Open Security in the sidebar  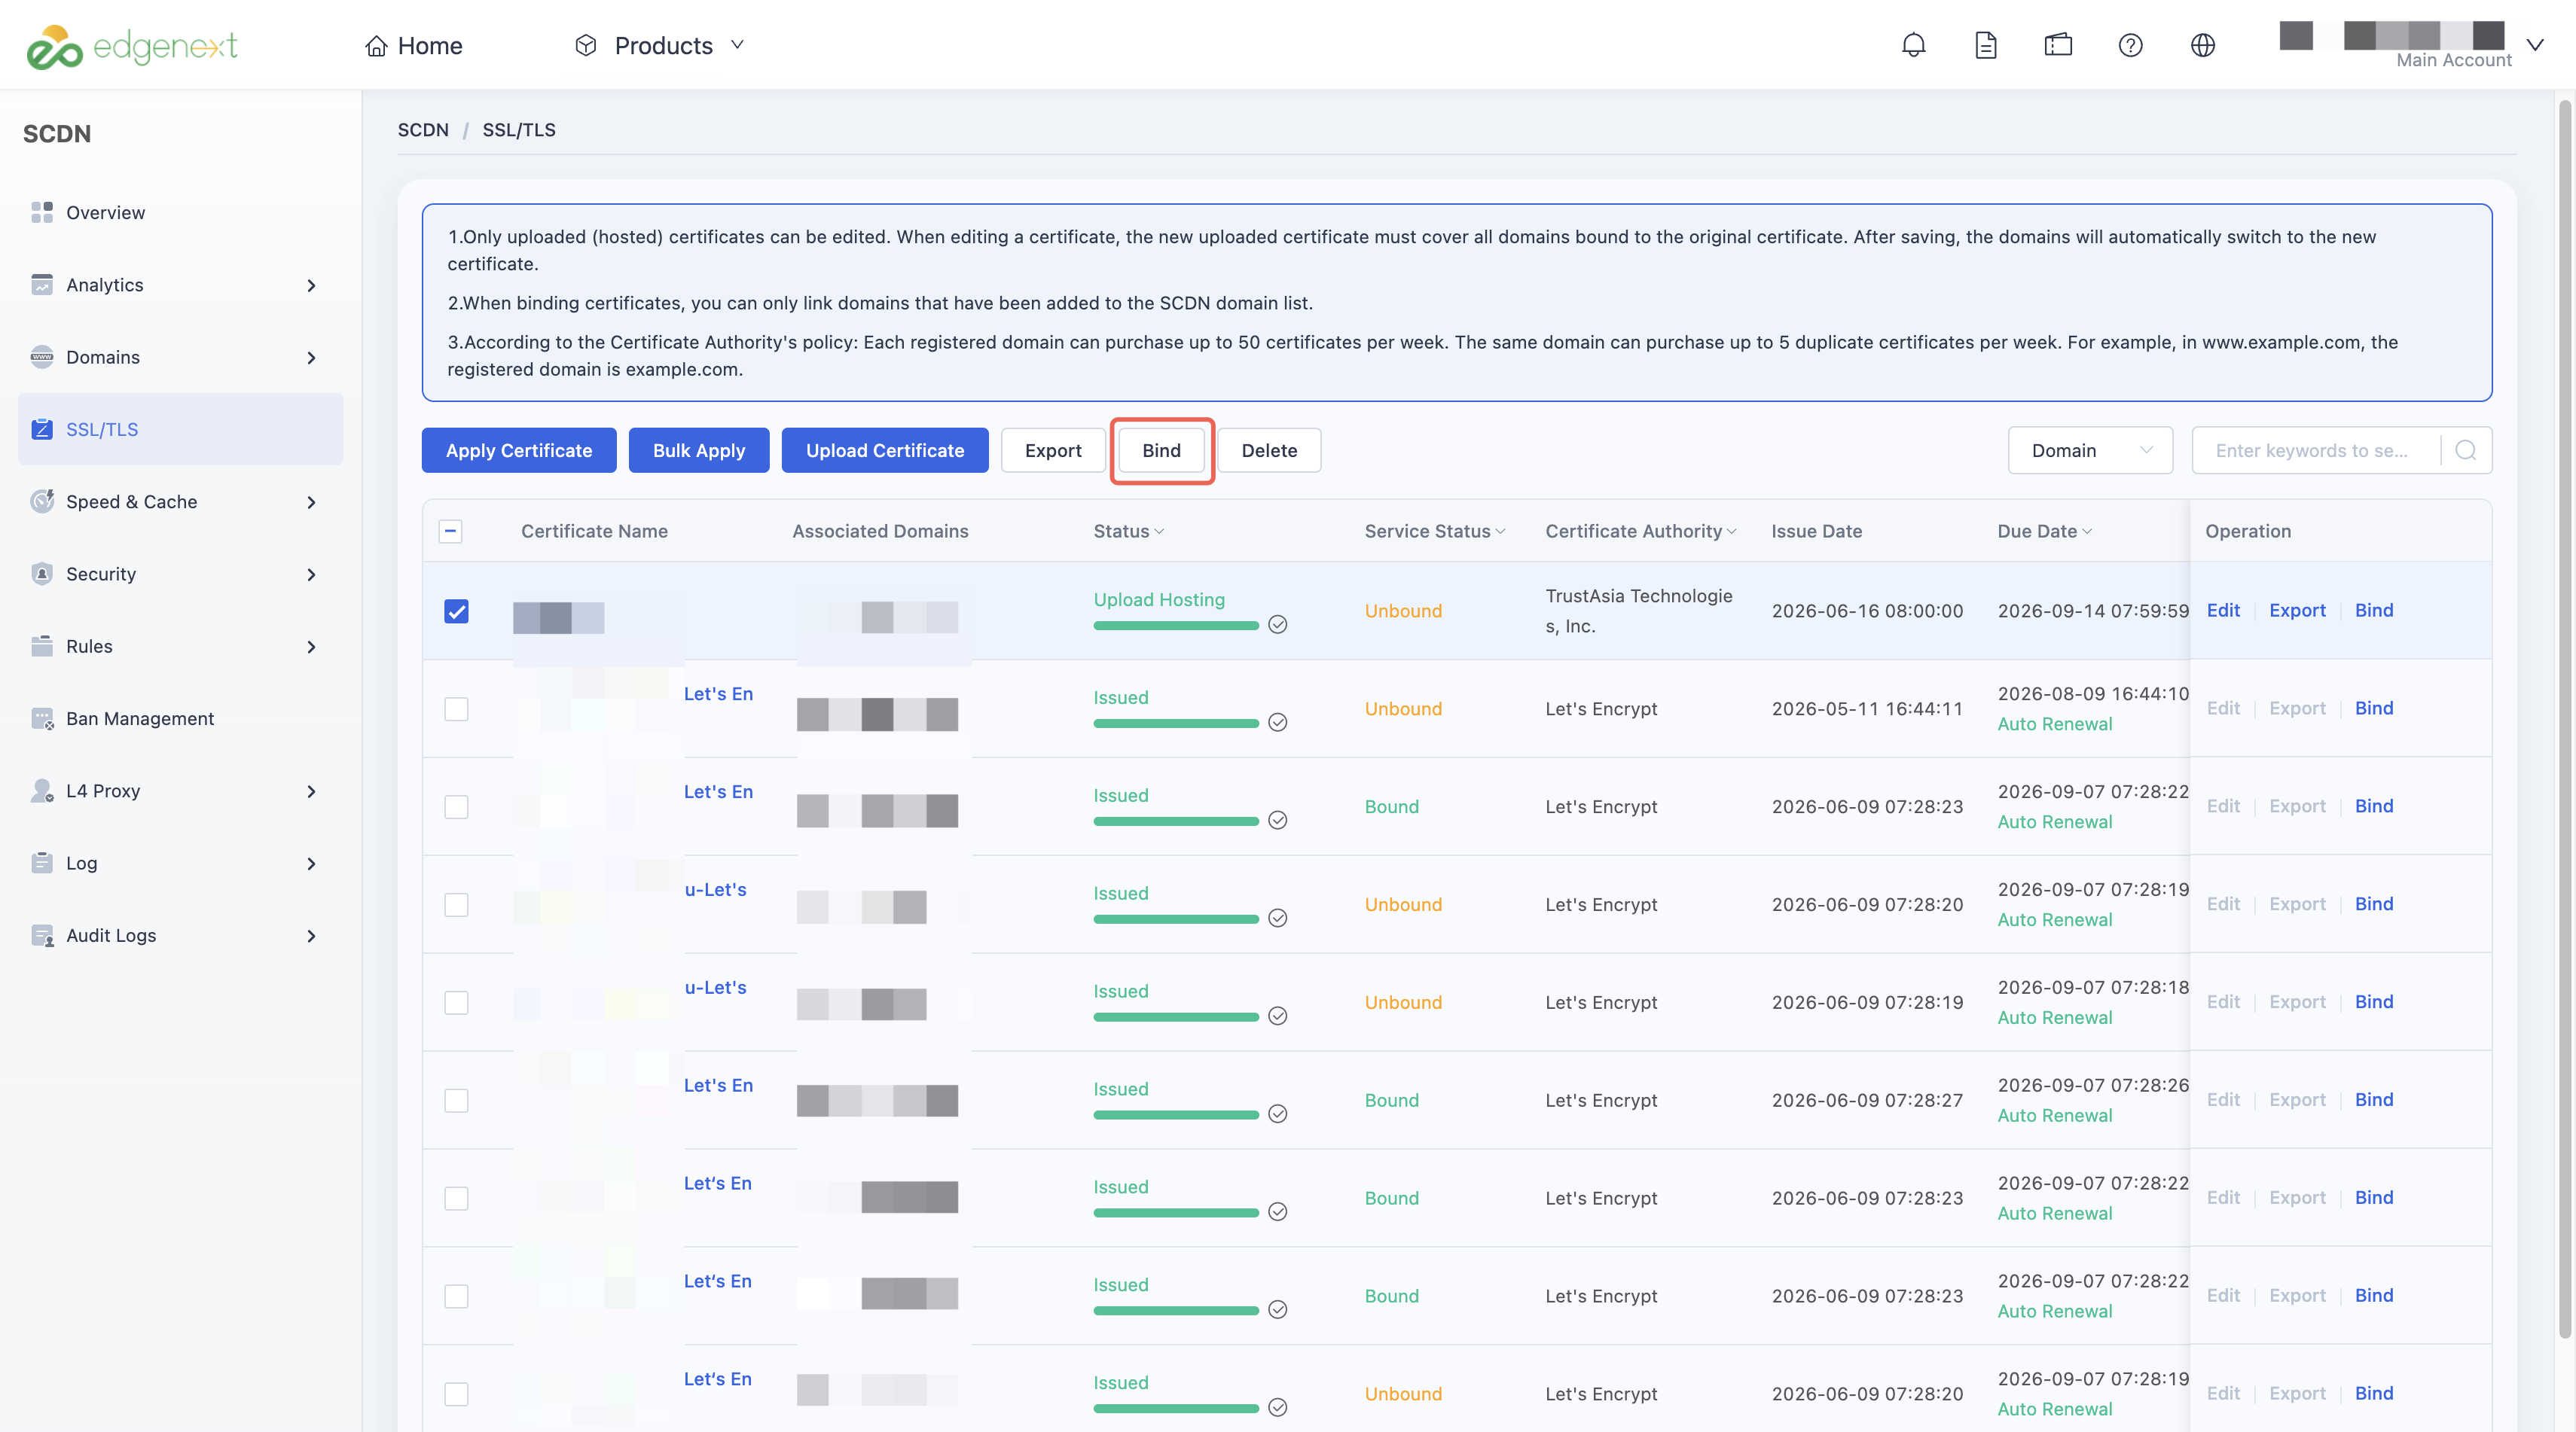[180, 574]
